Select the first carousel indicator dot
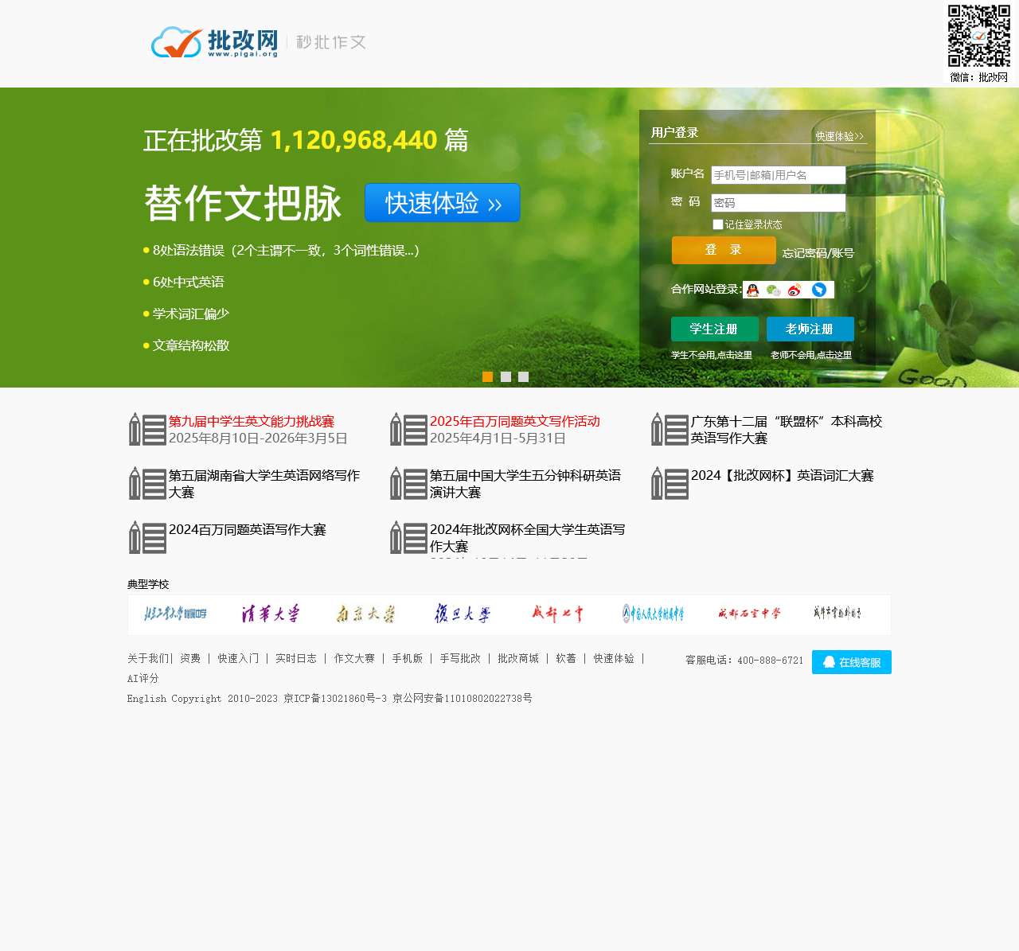Image resolution: width=1019 pixels, height=951 pixels. tap(488, 377)
